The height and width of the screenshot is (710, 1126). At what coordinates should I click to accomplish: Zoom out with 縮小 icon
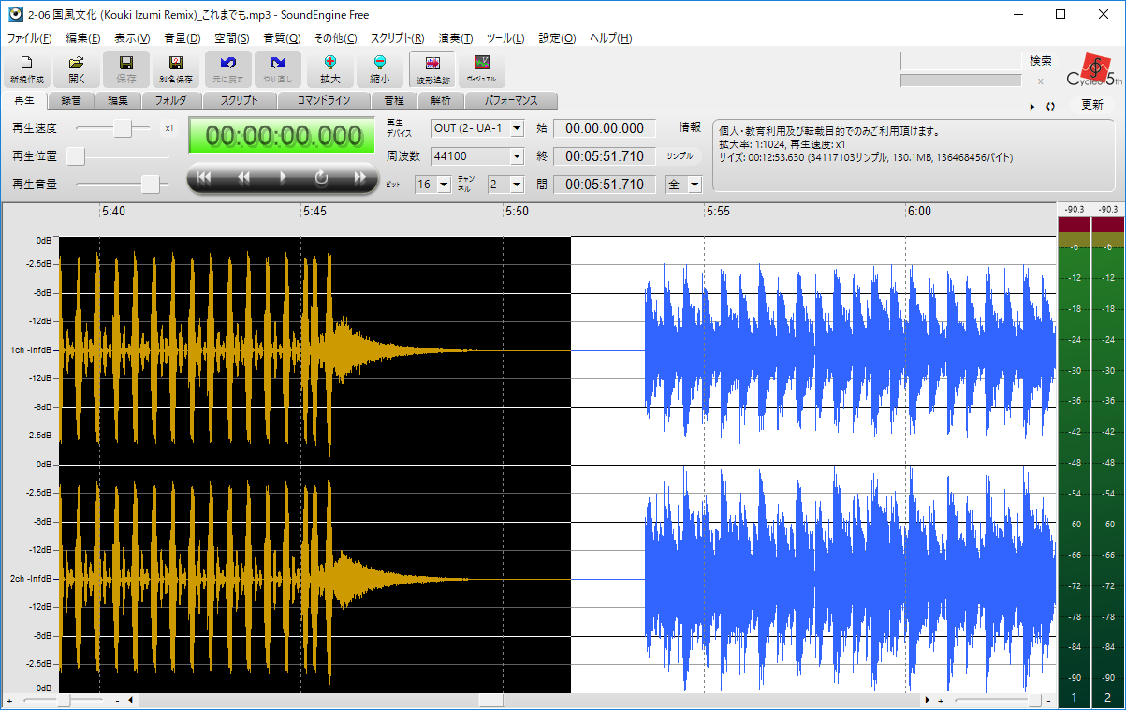click(x=379, y=69)
